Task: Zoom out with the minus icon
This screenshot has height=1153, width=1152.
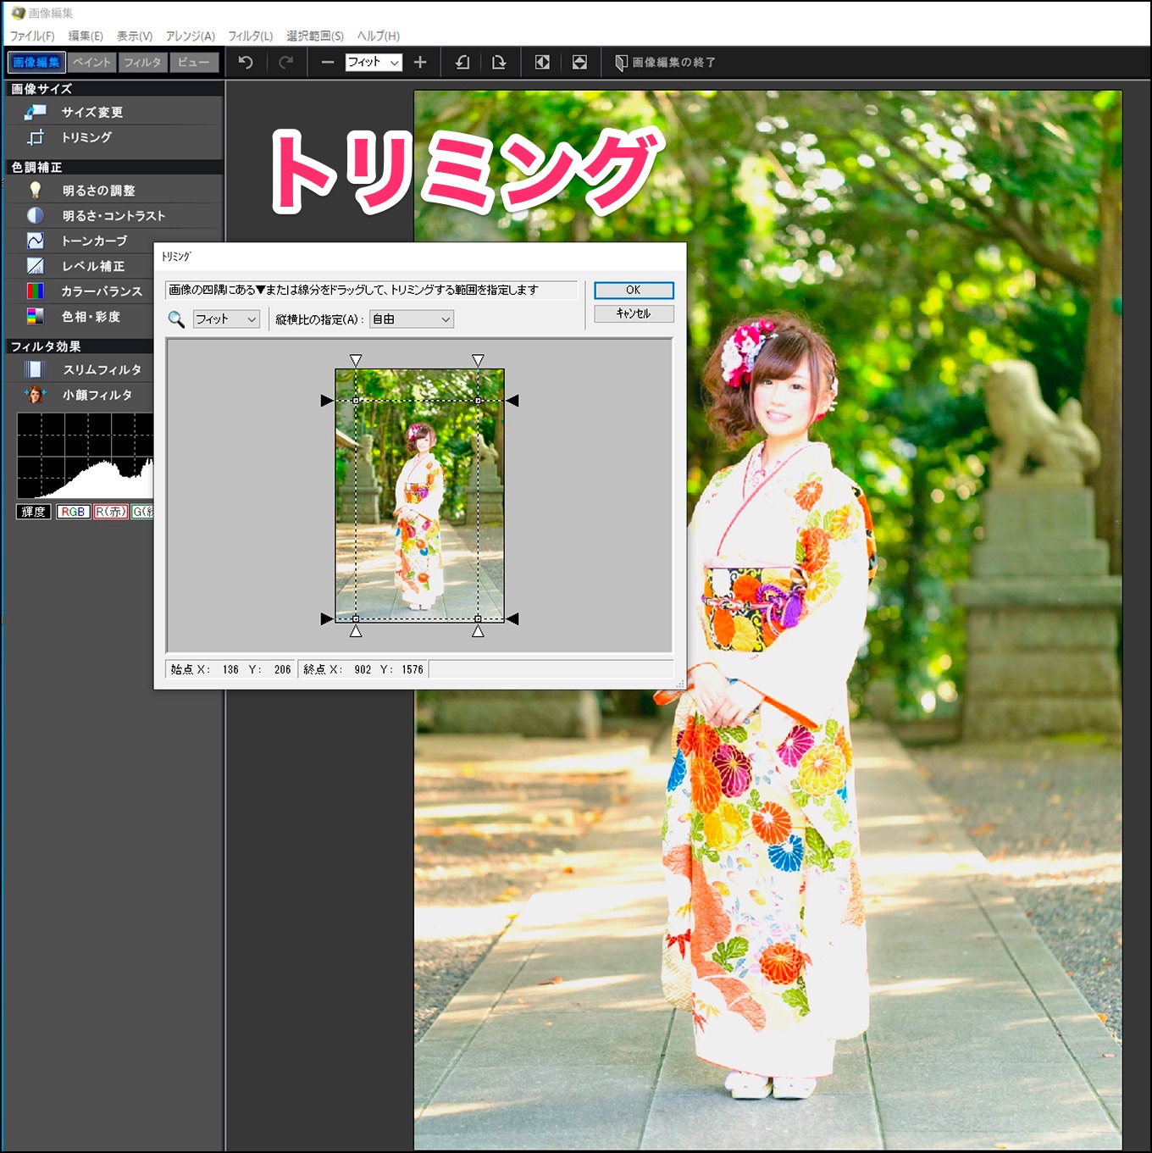Action: 327,62
